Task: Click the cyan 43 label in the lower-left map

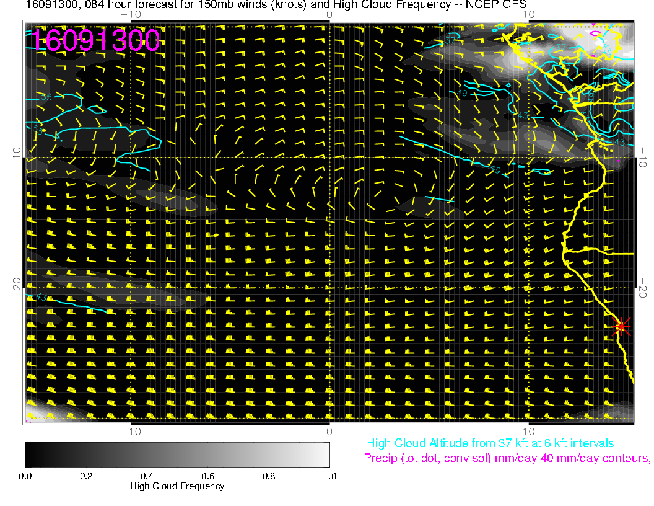Action: pyautogui.click(x=41, y=298)
